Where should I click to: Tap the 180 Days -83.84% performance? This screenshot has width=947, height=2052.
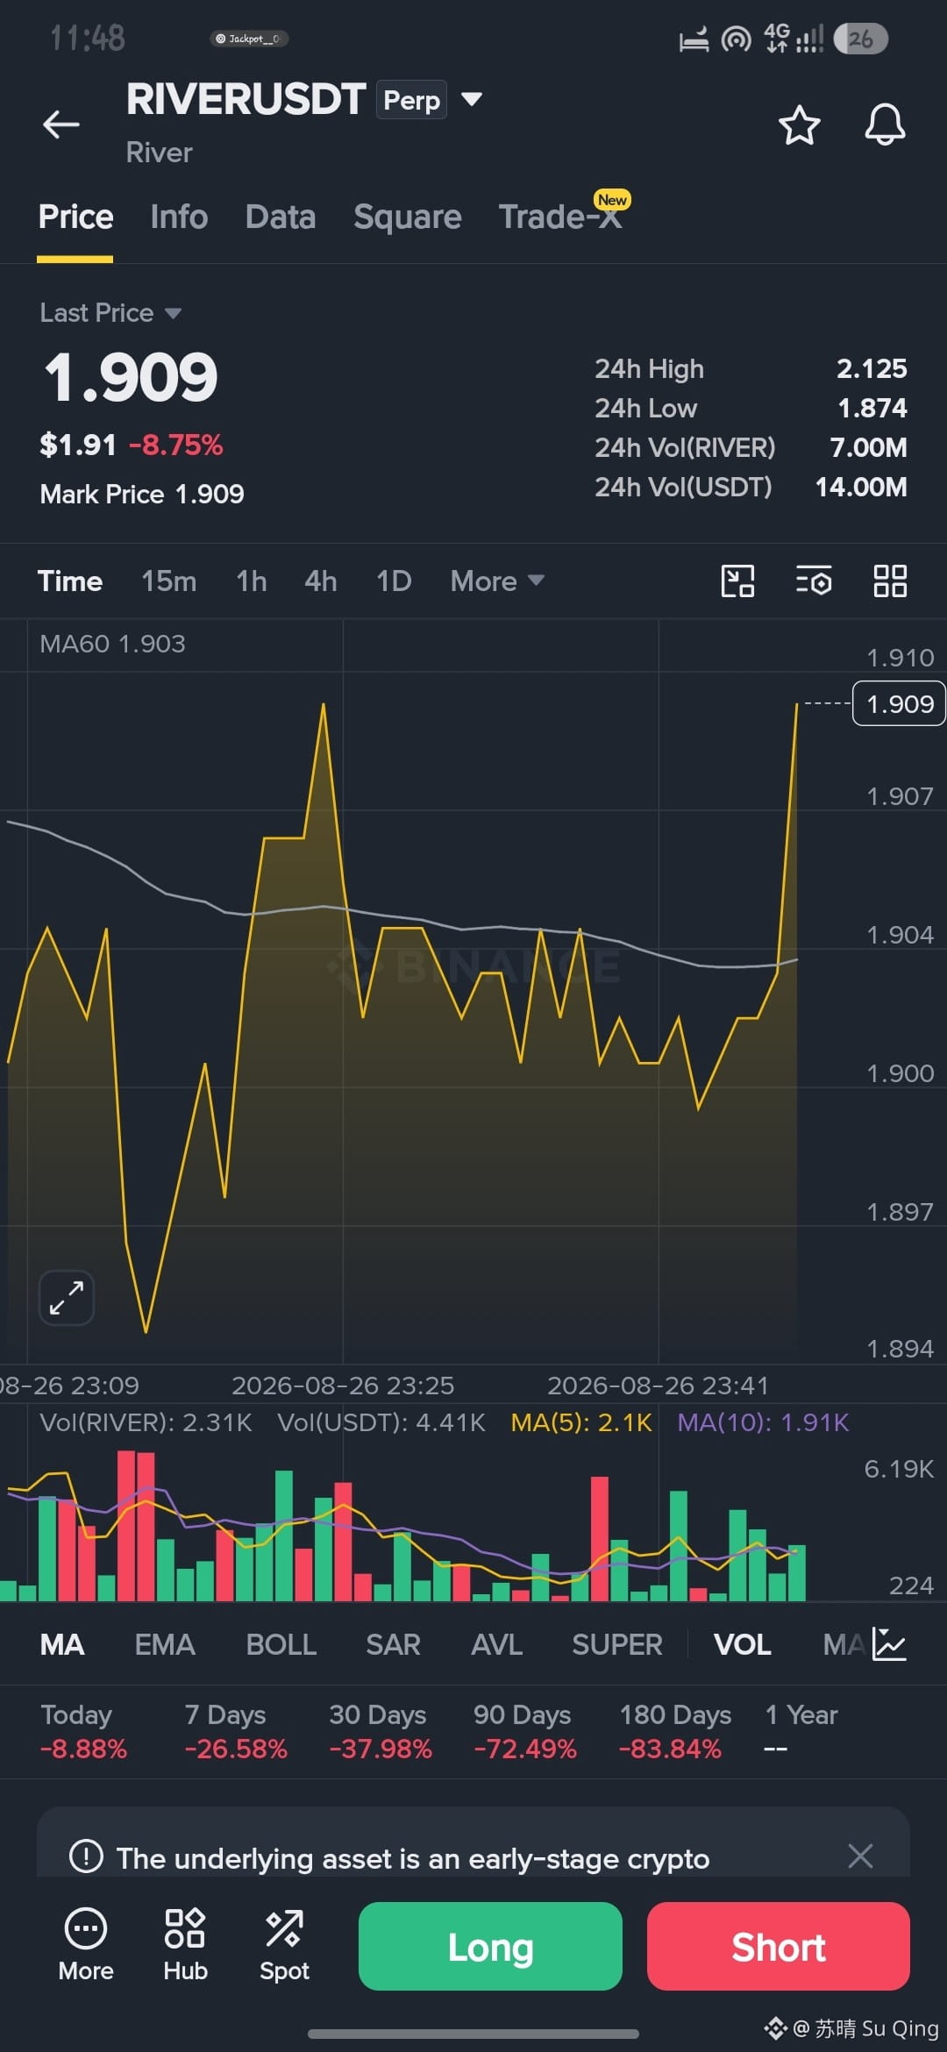[x=675, y=1731]
